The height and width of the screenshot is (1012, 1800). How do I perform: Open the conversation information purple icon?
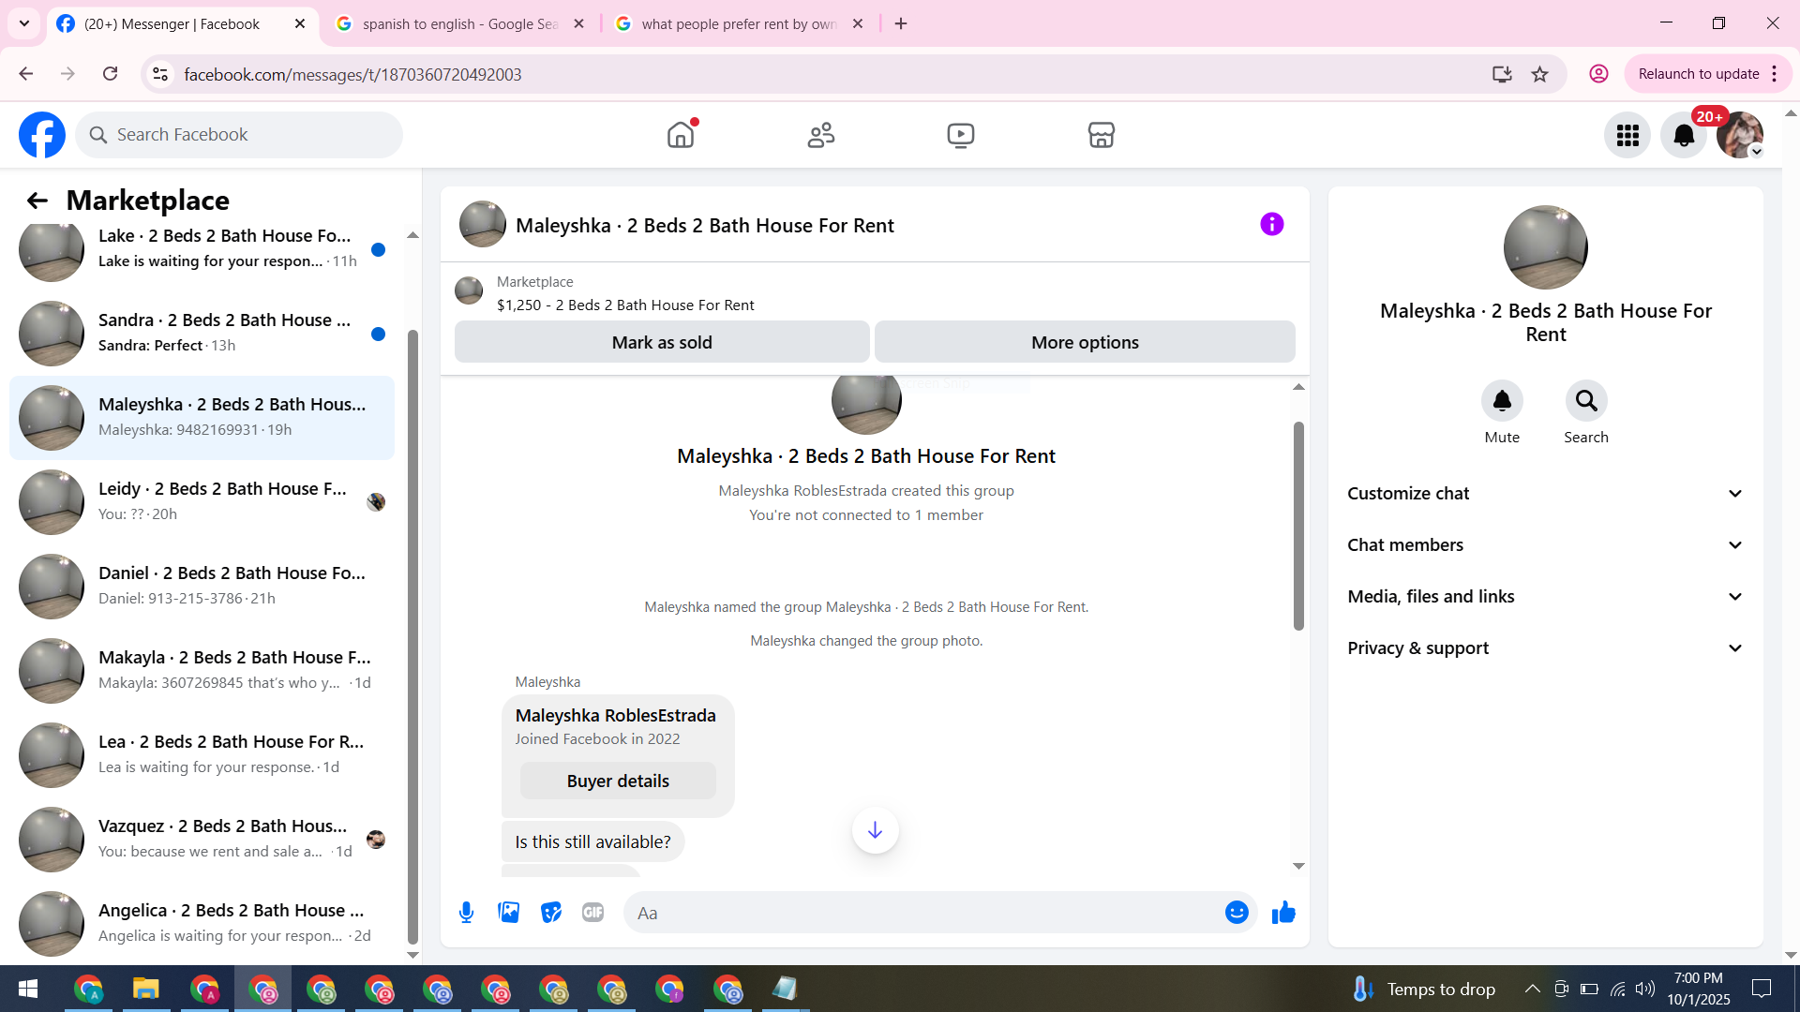click(1271, 224)
